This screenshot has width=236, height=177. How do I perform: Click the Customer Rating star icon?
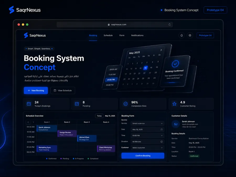(174, 104)
